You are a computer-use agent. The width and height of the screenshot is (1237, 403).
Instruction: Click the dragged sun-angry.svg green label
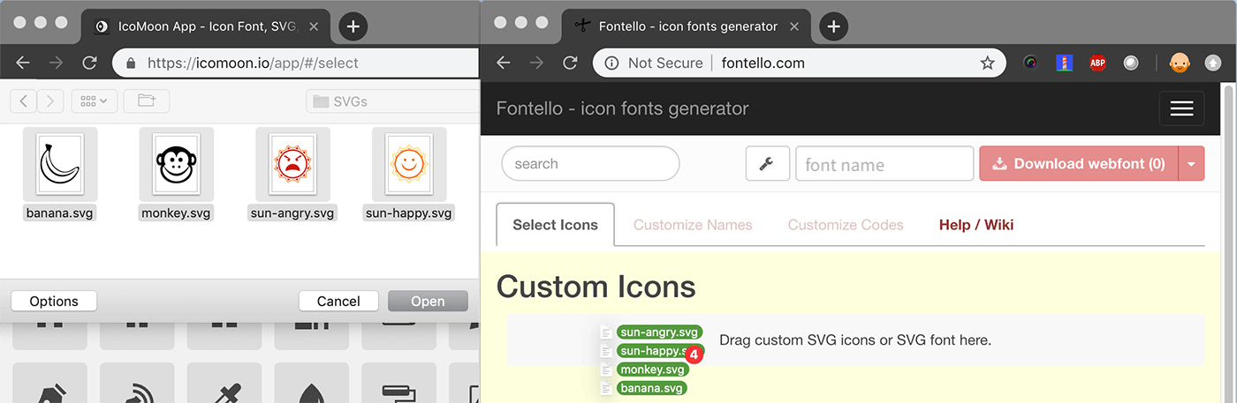point(660,332)
